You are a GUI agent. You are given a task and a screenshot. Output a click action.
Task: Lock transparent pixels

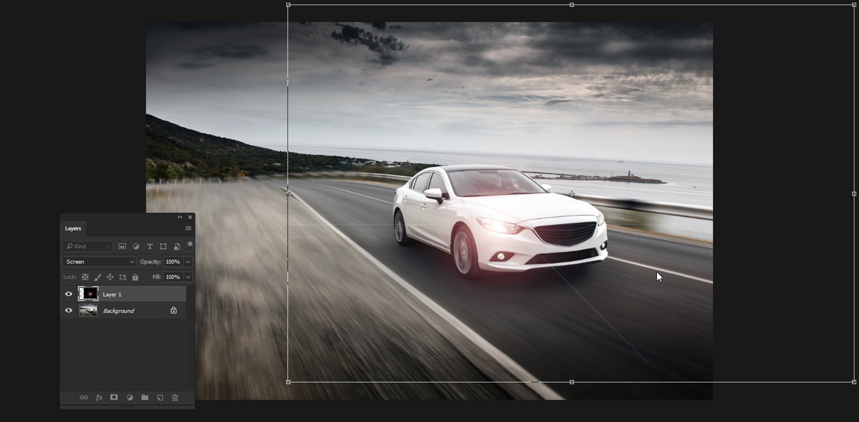[x=85, y=277]
